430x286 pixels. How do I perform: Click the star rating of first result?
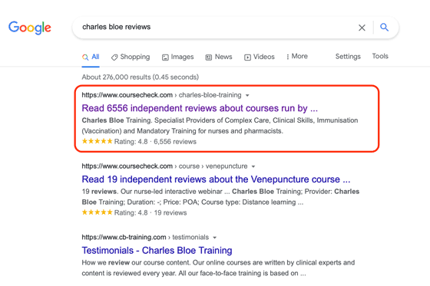[x=97, y=141]
